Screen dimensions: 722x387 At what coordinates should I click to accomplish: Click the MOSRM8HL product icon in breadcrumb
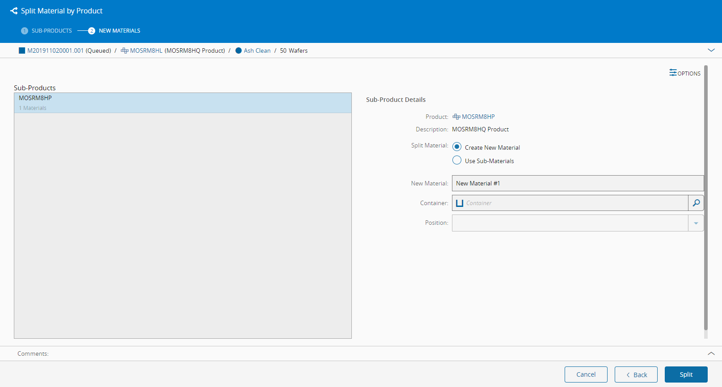tap(125, 50)
